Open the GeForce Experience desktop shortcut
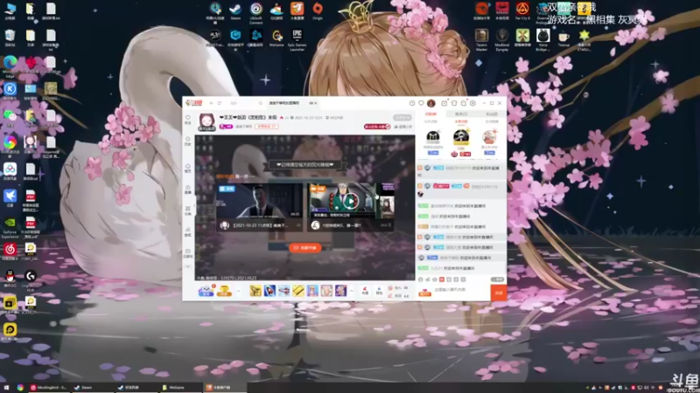Image resolution: width=700 pixels, height=393 pixels. coord(10,228)
